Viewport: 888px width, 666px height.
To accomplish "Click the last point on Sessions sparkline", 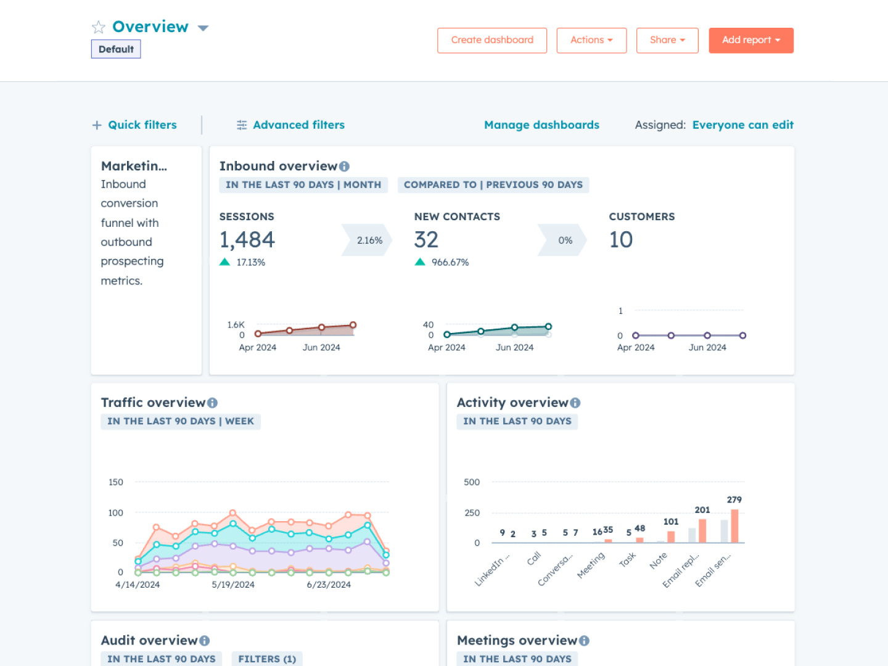I will click(353, 325).
